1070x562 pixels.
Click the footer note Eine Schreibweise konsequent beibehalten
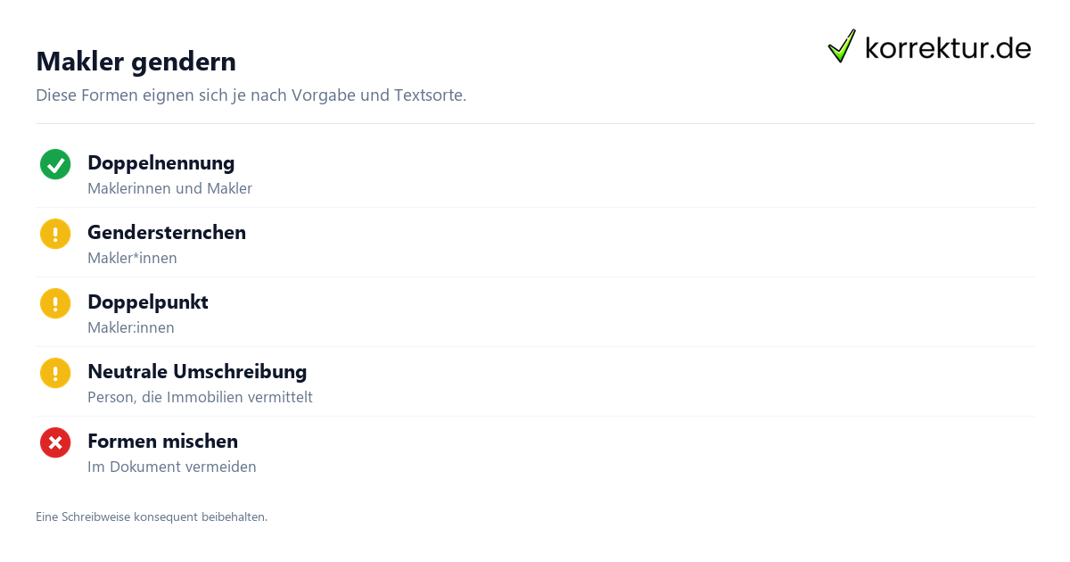pos(152,517)
